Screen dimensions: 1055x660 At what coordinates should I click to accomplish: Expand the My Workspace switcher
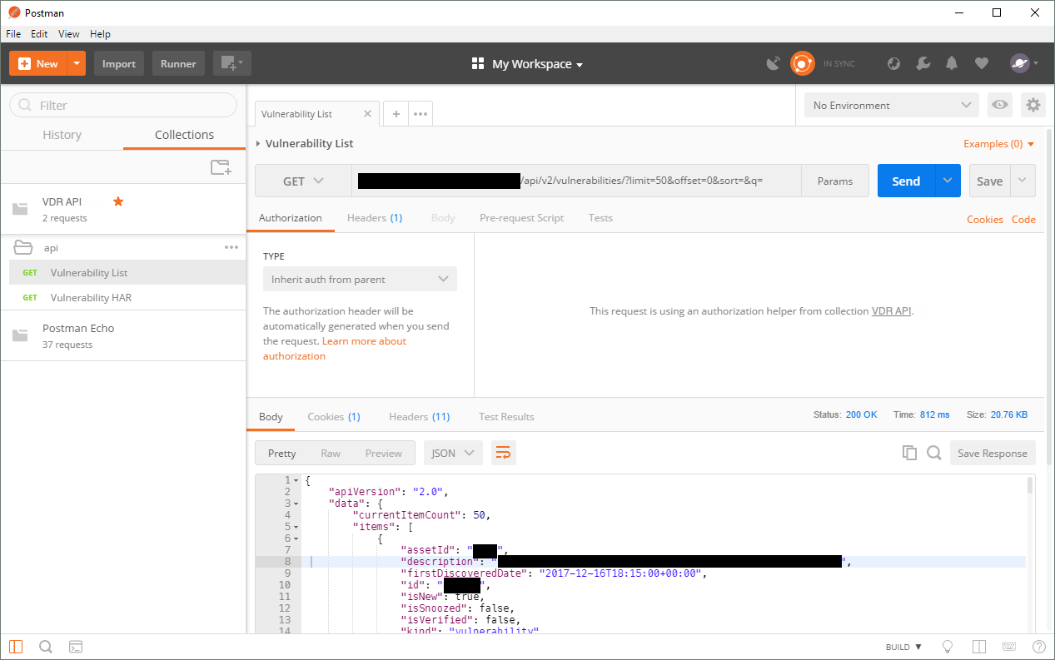click(x=528, y=64)
